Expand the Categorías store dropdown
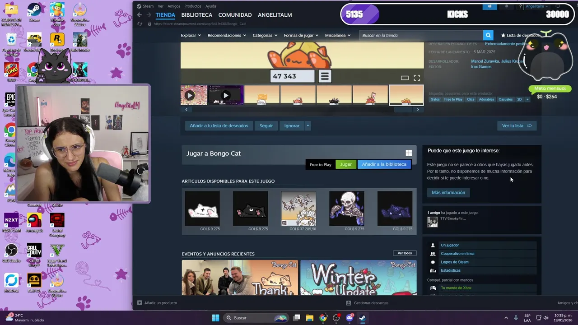Viewport: 578px width, 325px height. coord(265,35)
